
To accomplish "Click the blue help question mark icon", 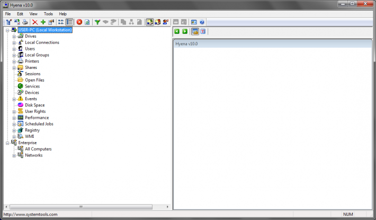I will (x=202, y=22).
